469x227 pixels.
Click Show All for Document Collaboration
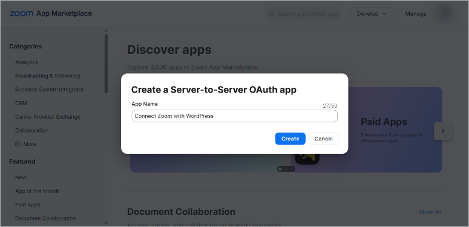(430, 212)
